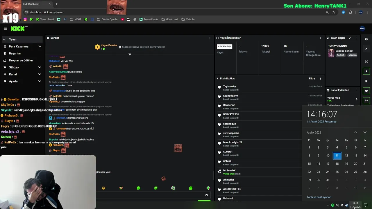
Task: Open the MEKİP bookmark folder
Action: click(x=76, y=19)
